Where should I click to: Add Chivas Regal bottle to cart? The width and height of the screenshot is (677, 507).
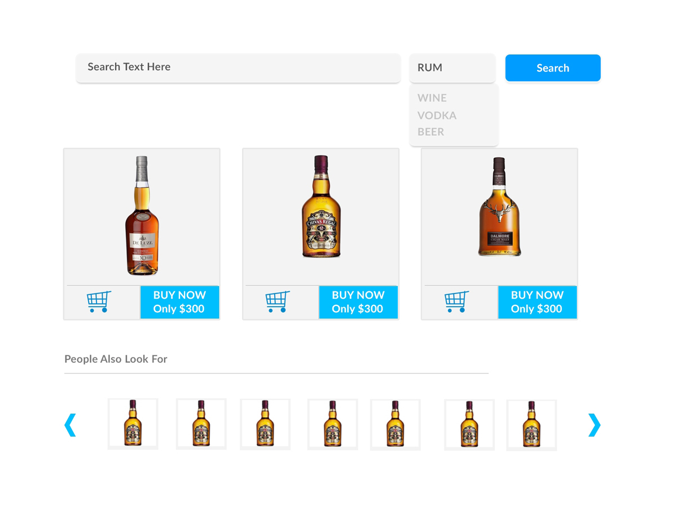pos(278,302)
